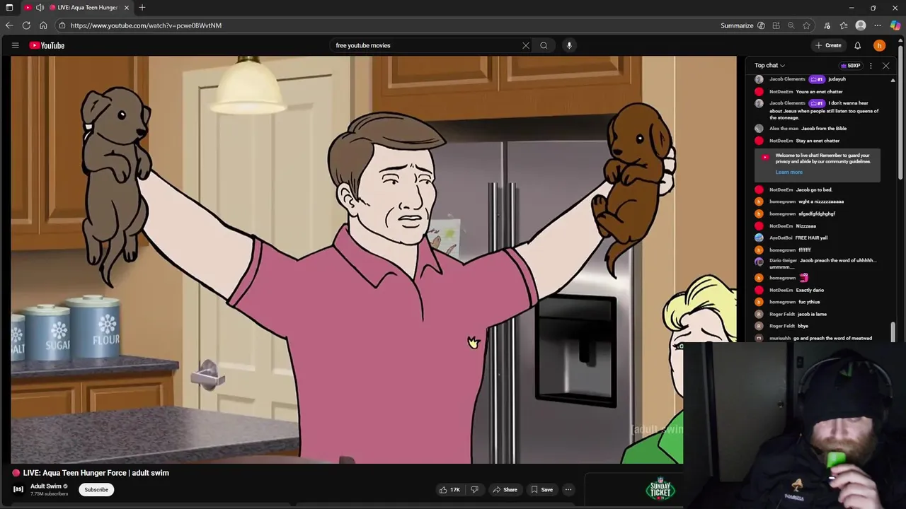Open the Adult Swim channel avatar

pos(18,488)
